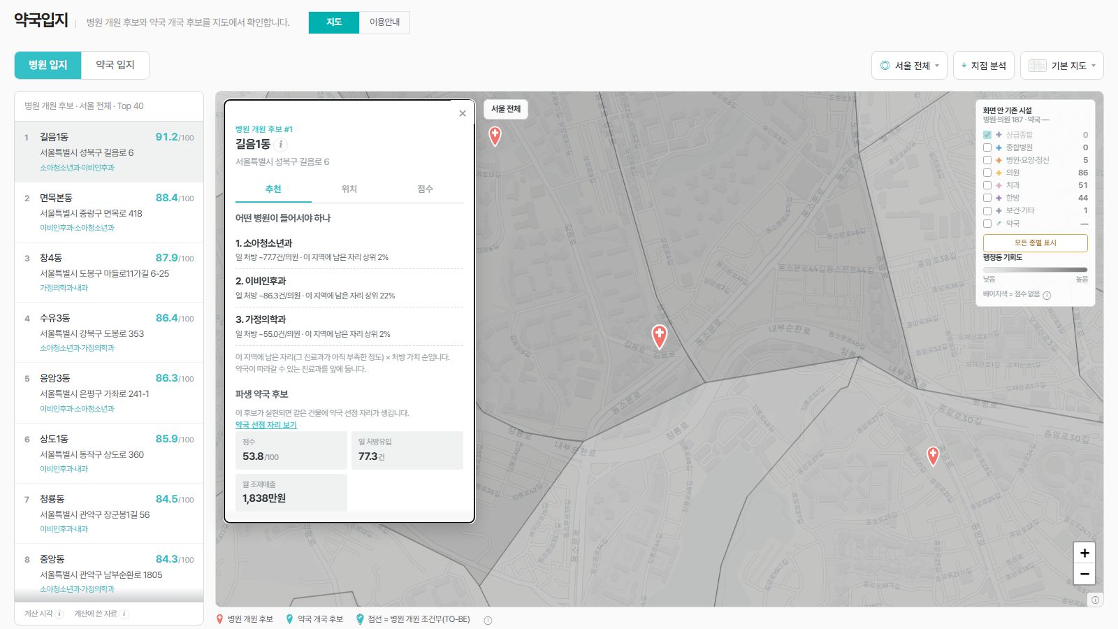Check the 의원 facility checkbox
Viewport: 1118px width, 629px height.
coord(987,173)
